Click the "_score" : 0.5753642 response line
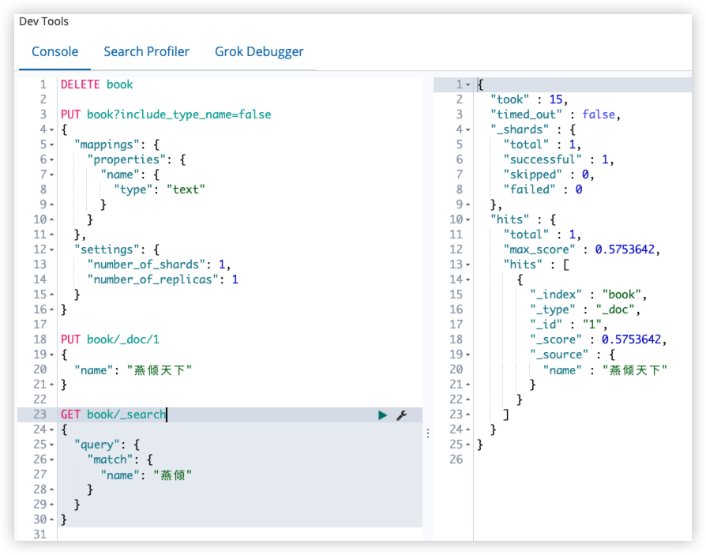The width and height of the screenshot is (706, 555). 599,339
